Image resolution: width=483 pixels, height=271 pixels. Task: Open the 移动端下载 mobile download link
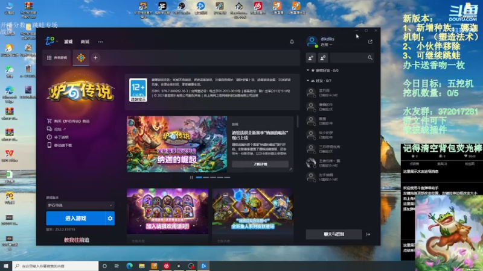(63, 145)
